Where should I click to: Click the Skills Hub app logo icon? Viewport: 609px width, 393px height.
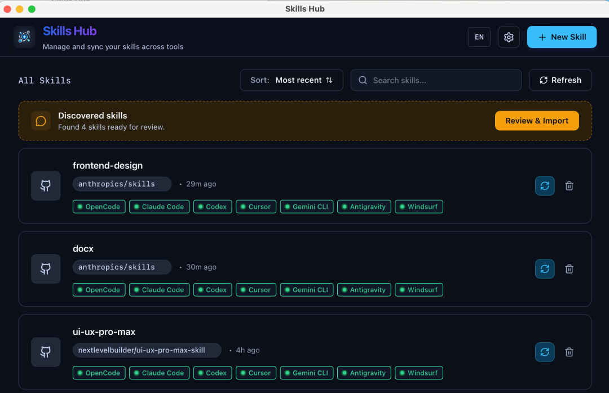pos(24,37)
